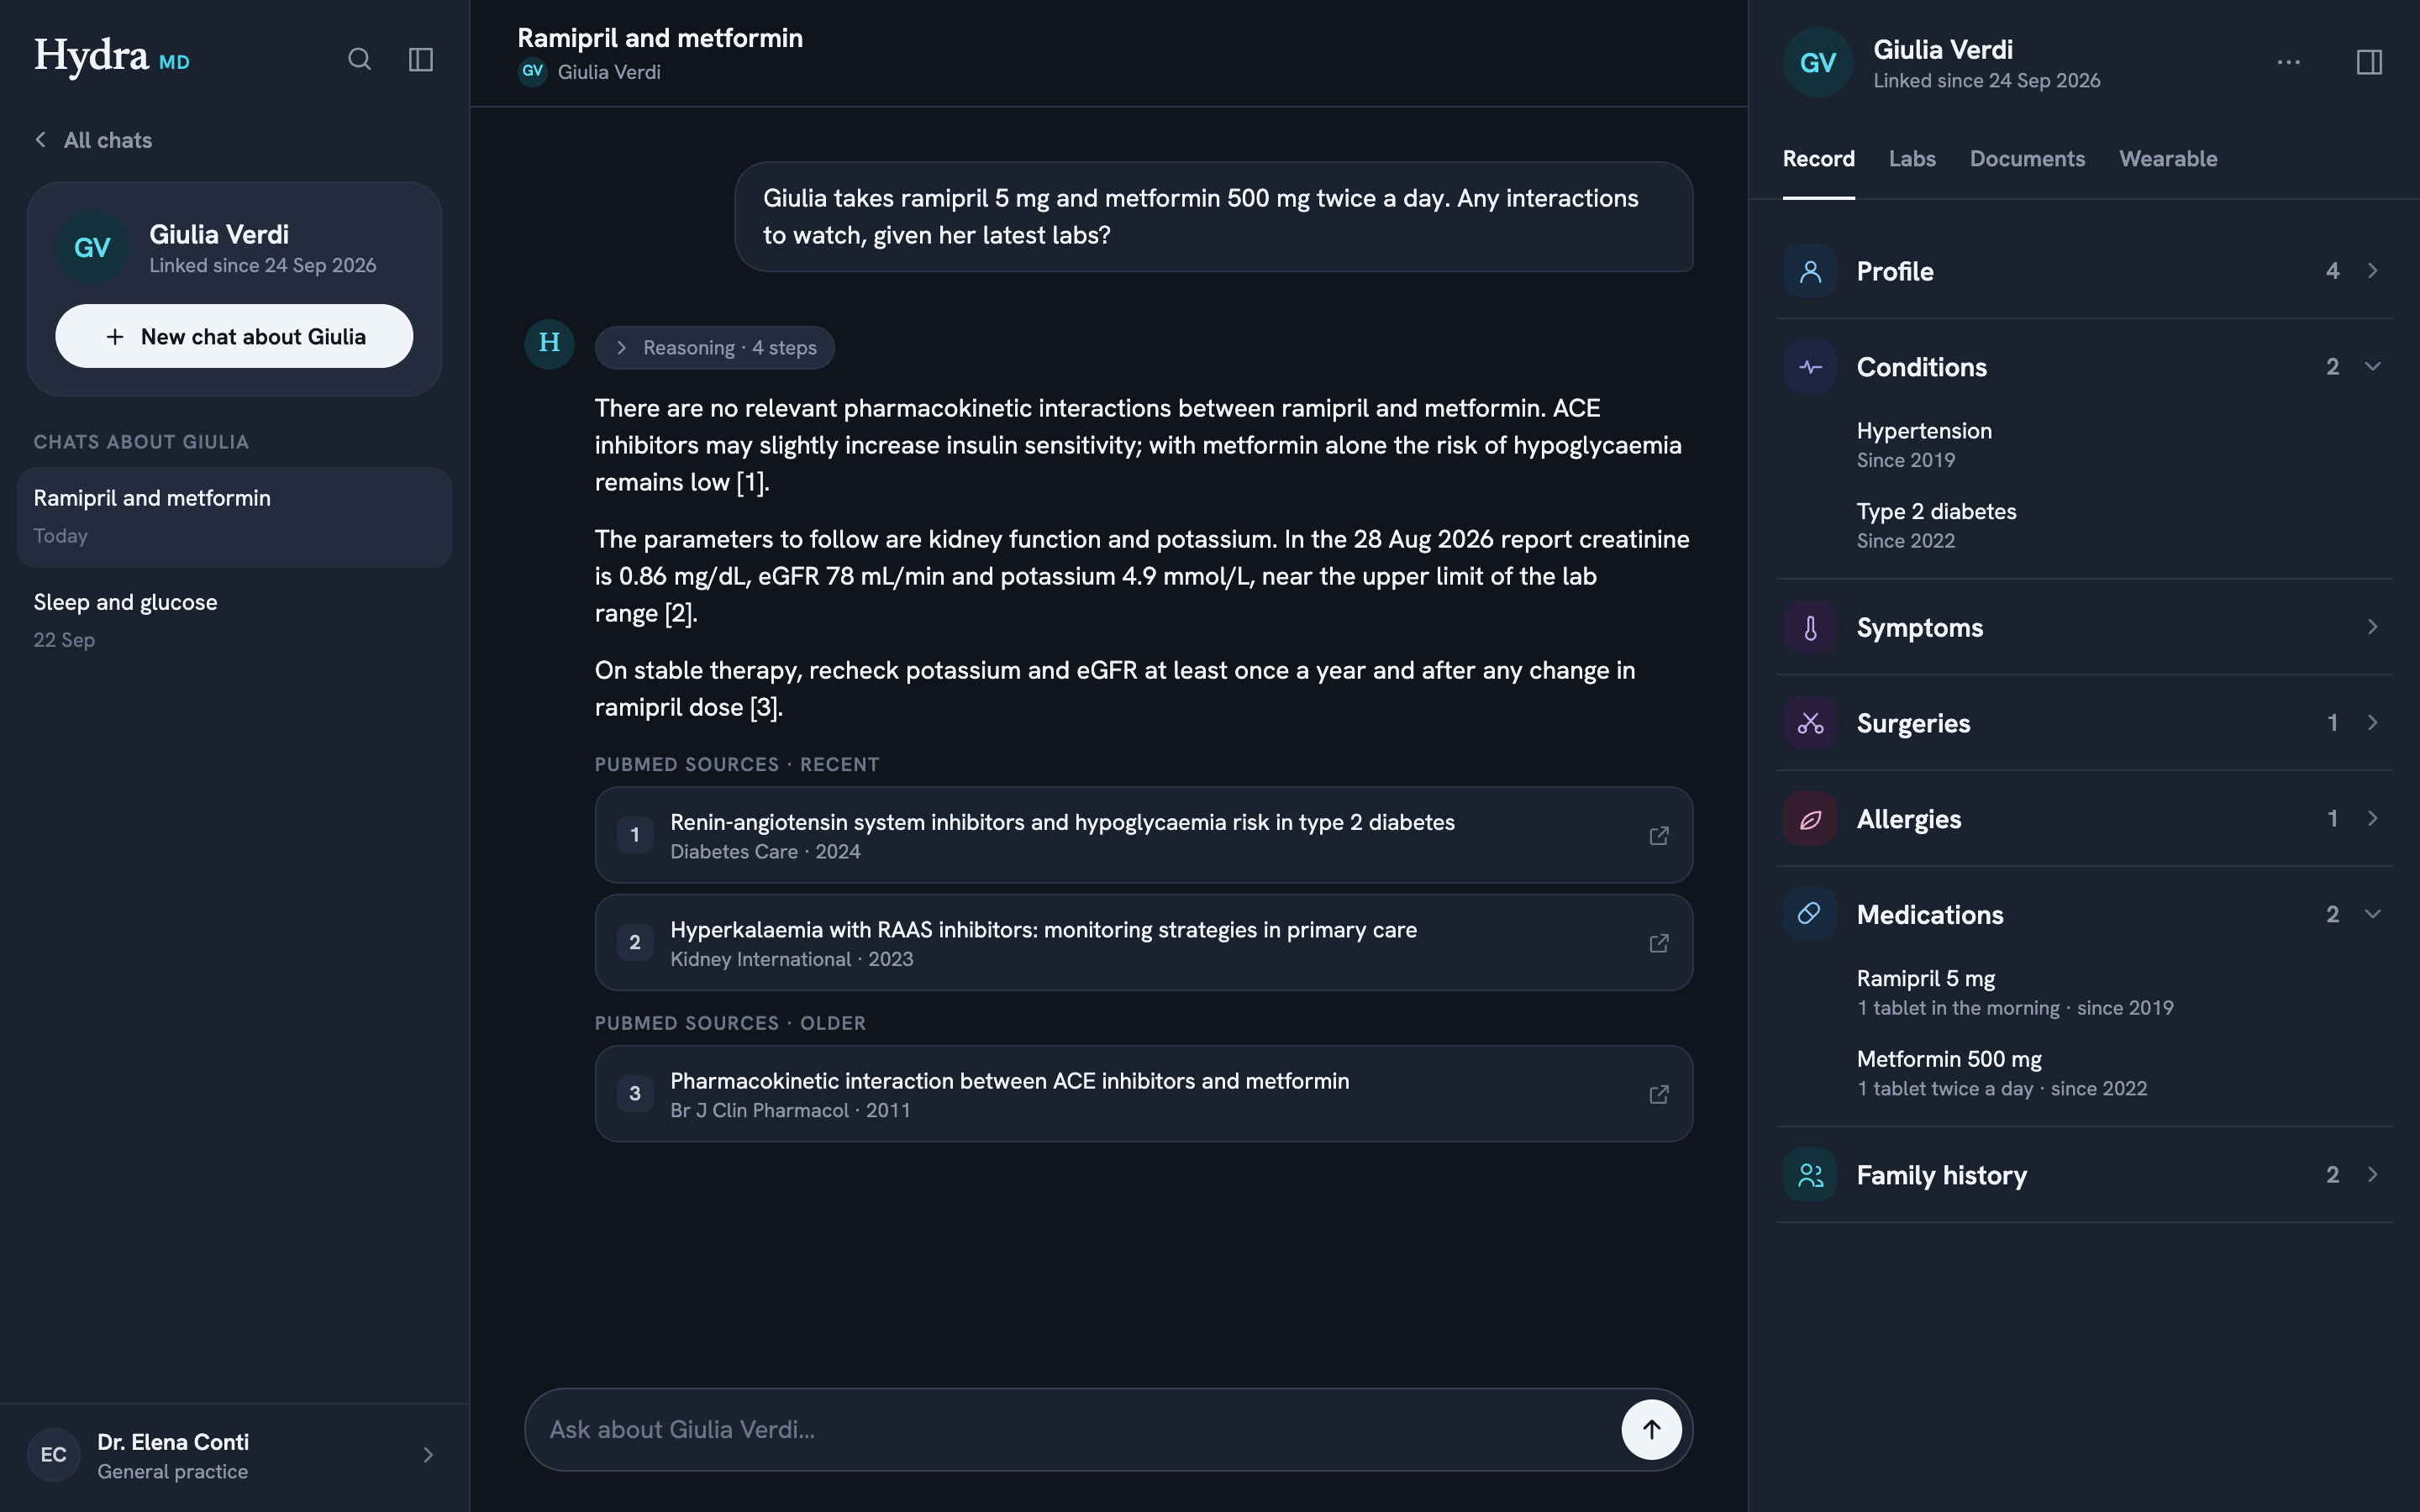The height and width of the screenshot is (1512, 2420).
Task: Toggle the right patient panel icon
Action: pos(2369,62)
